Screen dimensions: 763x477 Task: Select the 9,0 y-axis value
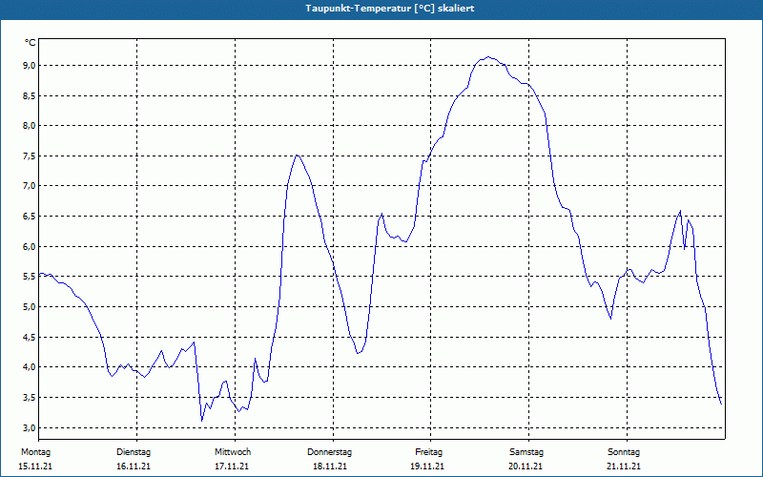(x=29, y=65)
